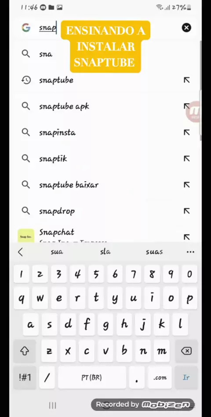Viewport: 211px width, 417px height.
Task: Tap arrow icon beside 'snapdrop'
Action: [186, 211]
